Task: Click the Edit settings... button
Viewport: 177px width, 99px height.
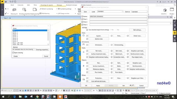Action: point(137,30)
